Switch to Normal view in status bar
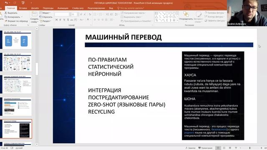The width and height of the screenshot is (267, 150). pos(218,148)
